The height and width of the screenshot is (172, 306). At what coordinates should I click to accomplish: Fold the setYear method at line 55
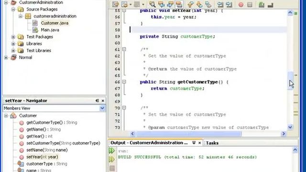point(124,11)
